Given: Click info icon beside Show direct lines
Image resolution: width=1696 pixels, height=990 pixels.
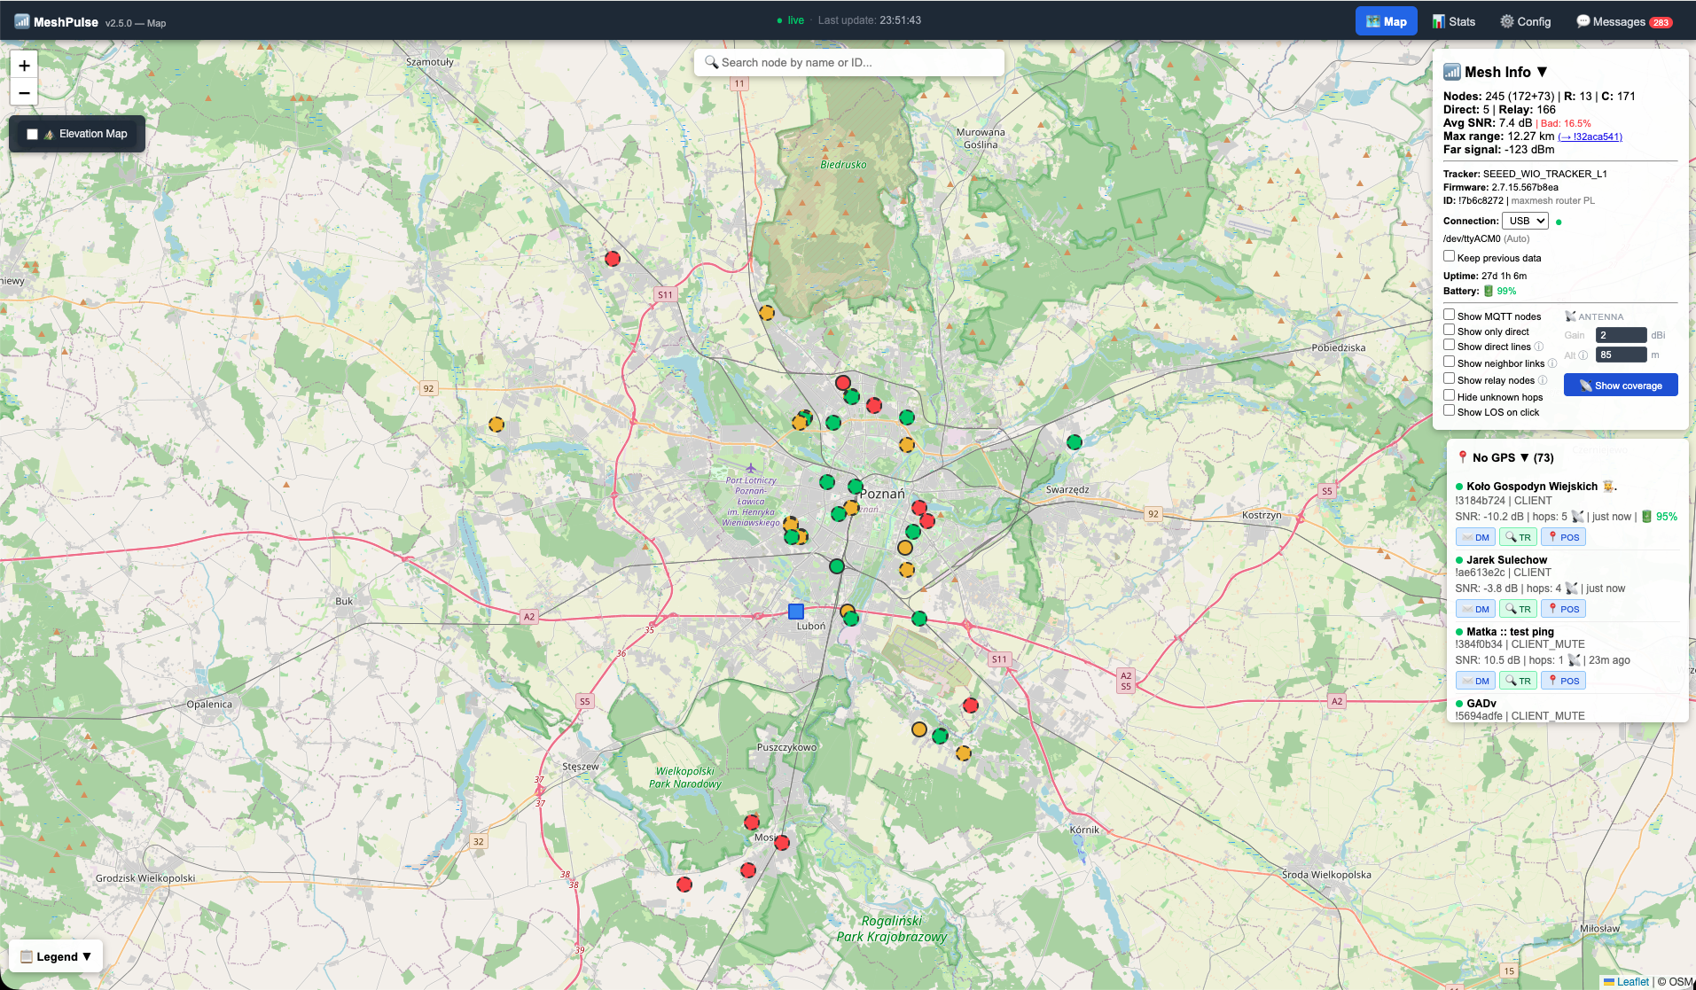Looking at the screenshot, I should [x=1539, y=347].
